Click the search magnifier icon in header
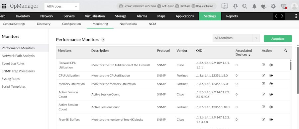The height and width of the screenshot is (129, 299). pos(245,6)
